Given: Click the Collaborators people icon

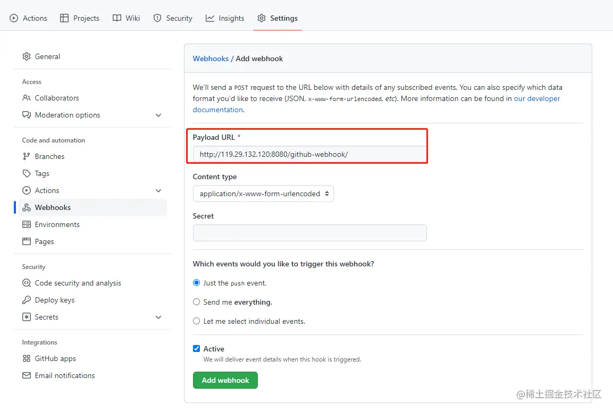Looking at the screenshot, I should click(x=27, y=98).
